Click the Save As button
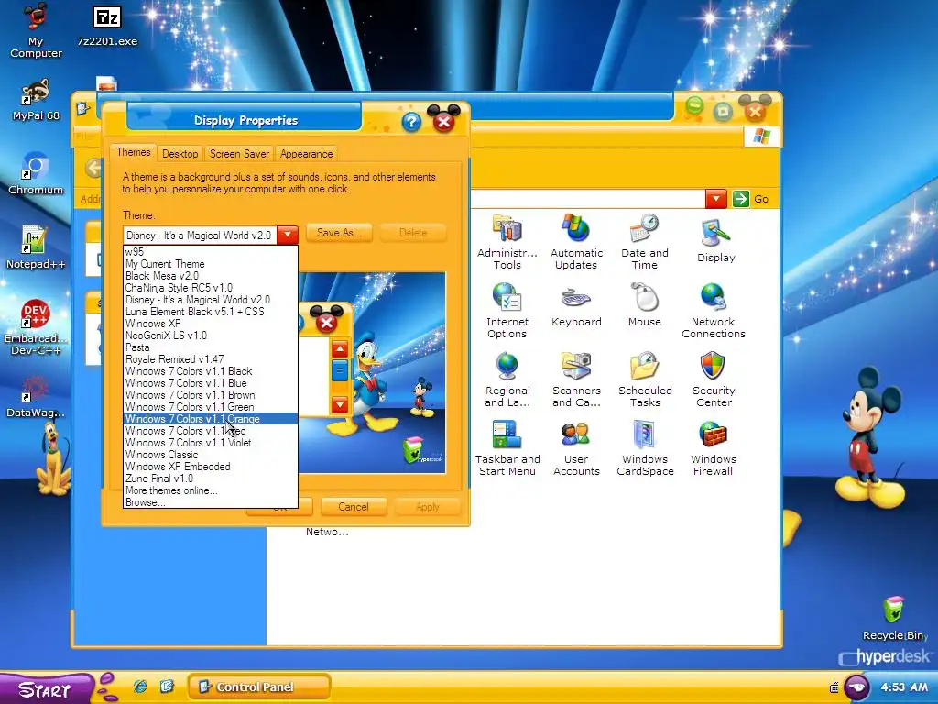The height and width of the screenshot is (704, 938). [339, 233]
